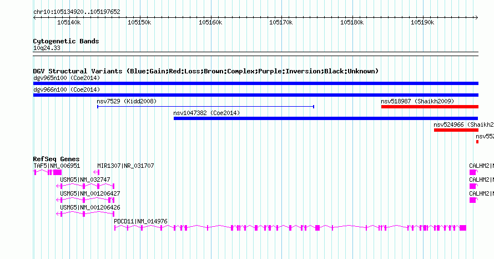This screenshot has height=259, width=494.
Task: Click the third CALHM2 gene glyph
Action: pos(473,200)
